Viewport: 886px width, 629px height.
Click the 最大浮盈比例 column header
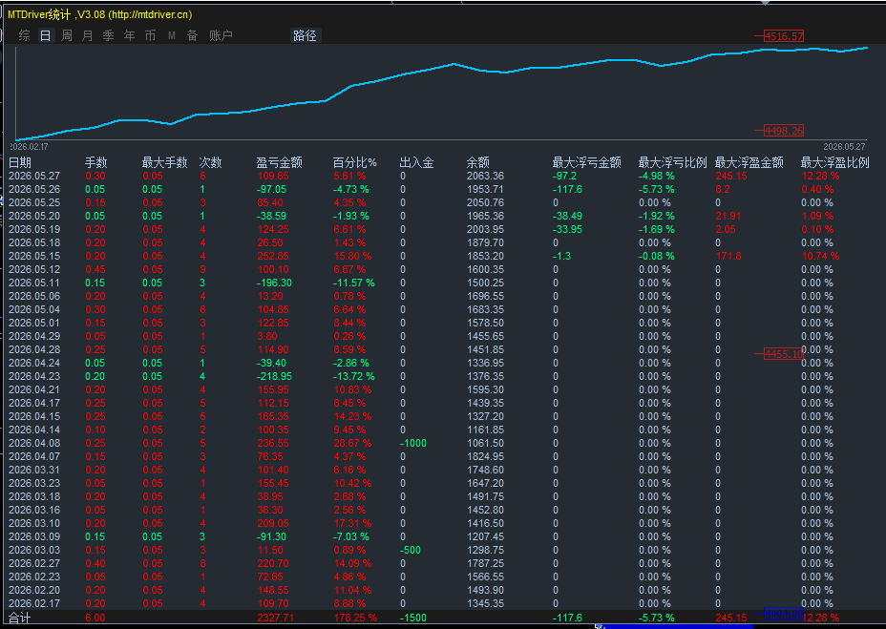[x=834, y=163]
